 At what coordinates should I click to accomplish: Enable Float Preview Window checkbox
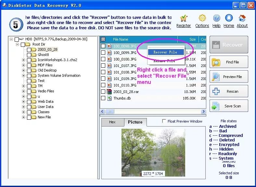pyautogui.click(x=164, y=121)
